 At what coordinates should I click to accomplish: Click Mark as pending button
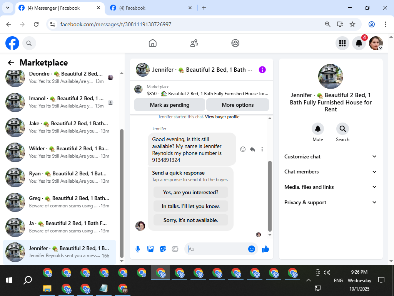point(170,105)
